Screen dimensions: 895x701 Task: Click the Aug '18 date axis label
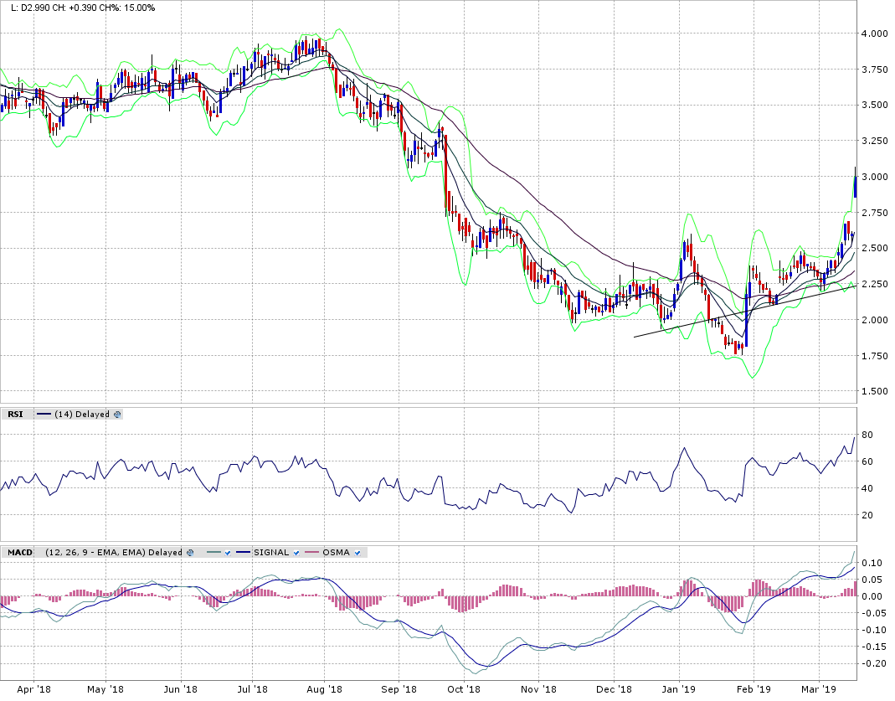(x=325, y=689)
